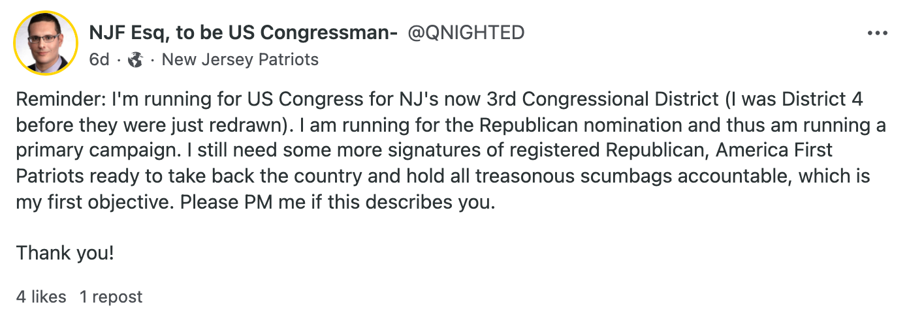Click the "Thank you!" line

pyautogui.click(x=65, y=252)
